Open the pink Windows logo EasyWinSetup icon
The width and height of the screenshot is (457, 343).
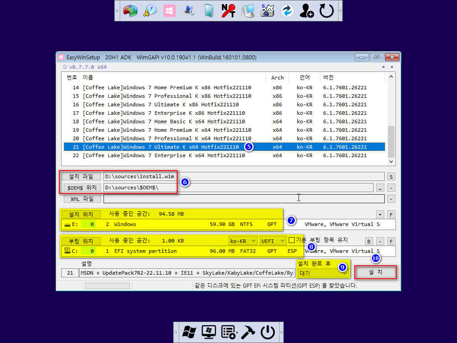coord(169,11)
